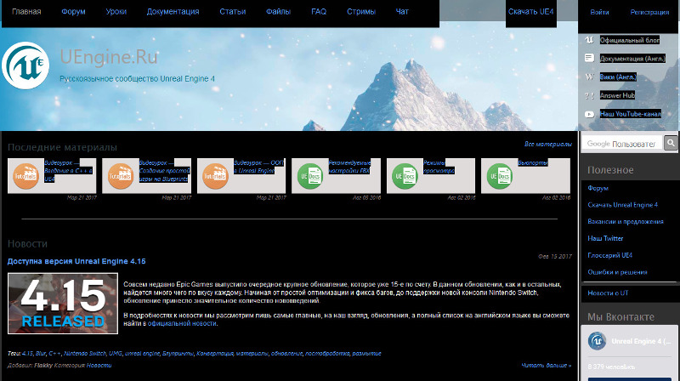Focus the Google custom search field

click(x=623, y=143)
